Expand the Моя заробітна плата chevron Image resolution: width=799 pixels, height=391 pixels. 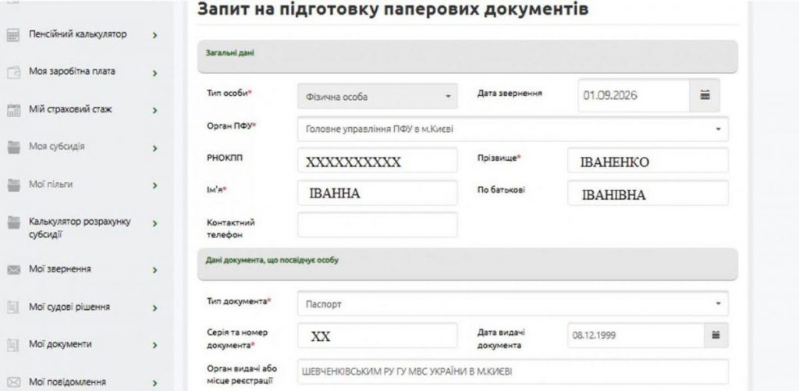(154, 73)
